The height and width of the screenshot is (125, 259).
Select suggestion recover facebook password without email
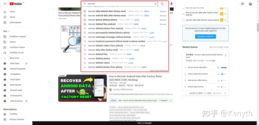(x=117, y=41)
